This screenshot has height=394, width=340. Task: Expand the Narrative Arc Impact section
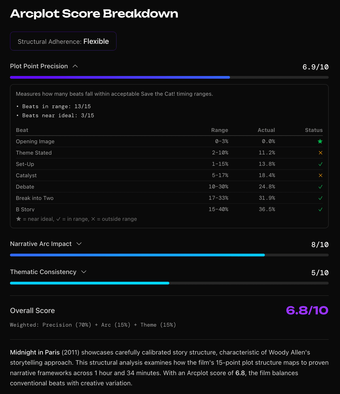pyautogui.click(x=79, y=244)
